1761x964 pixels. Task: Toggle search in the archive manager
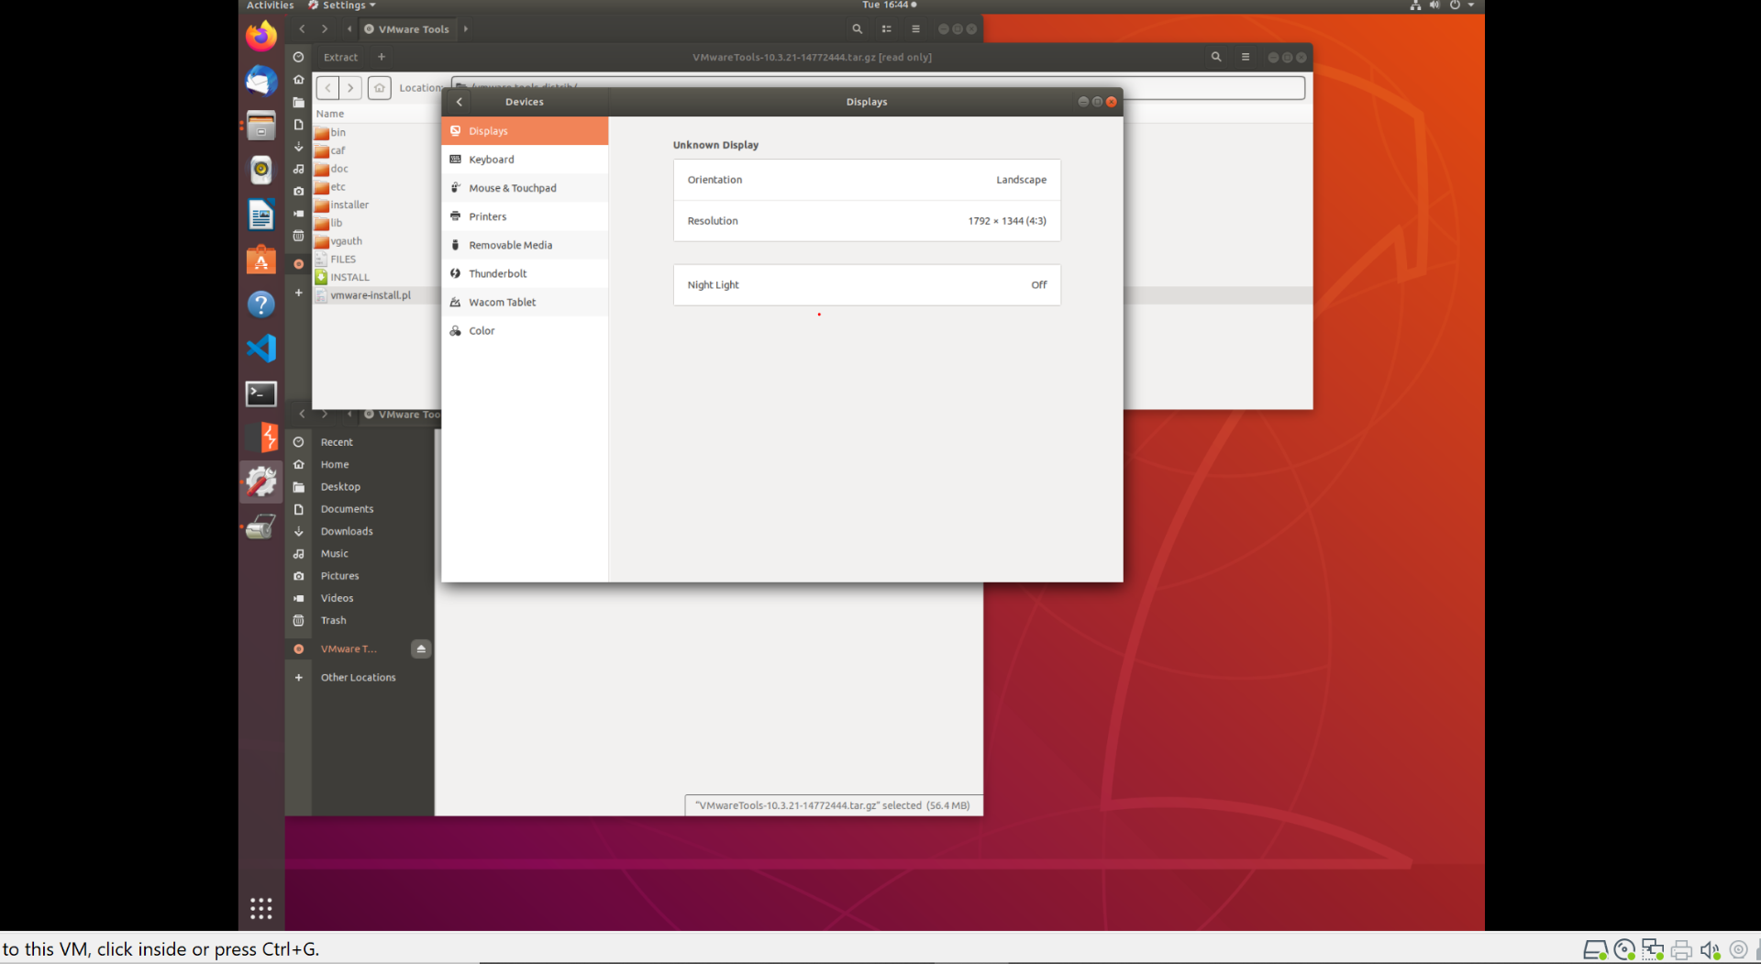tap(1215, 57)
